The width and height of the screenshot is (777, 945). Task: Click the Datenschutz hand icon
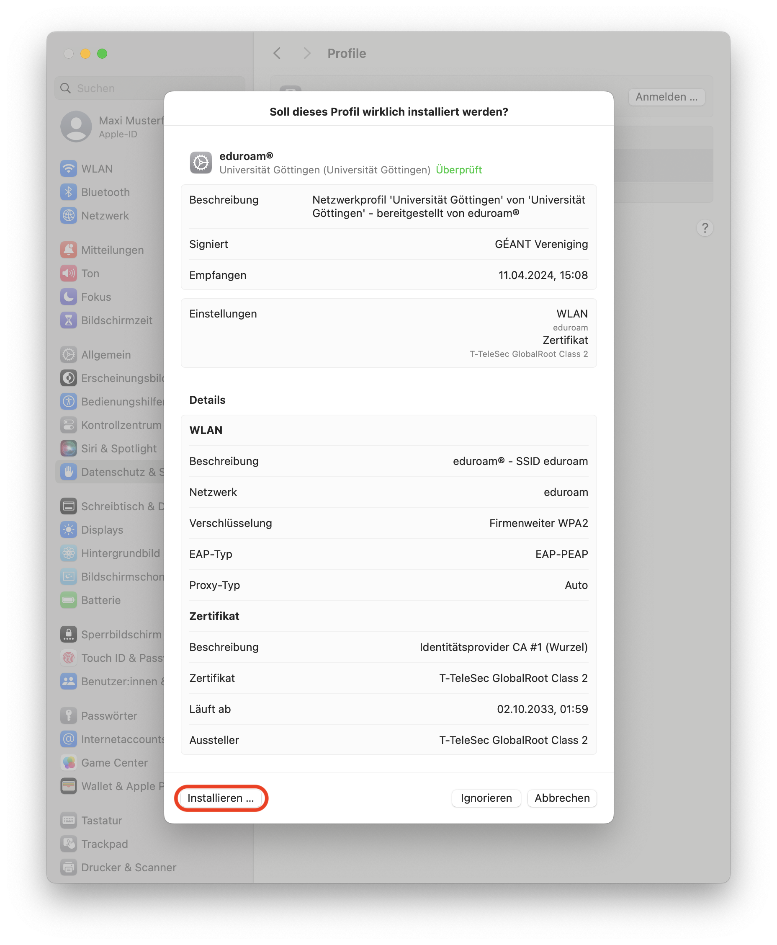pyautogui.click(x=69, y=472)
